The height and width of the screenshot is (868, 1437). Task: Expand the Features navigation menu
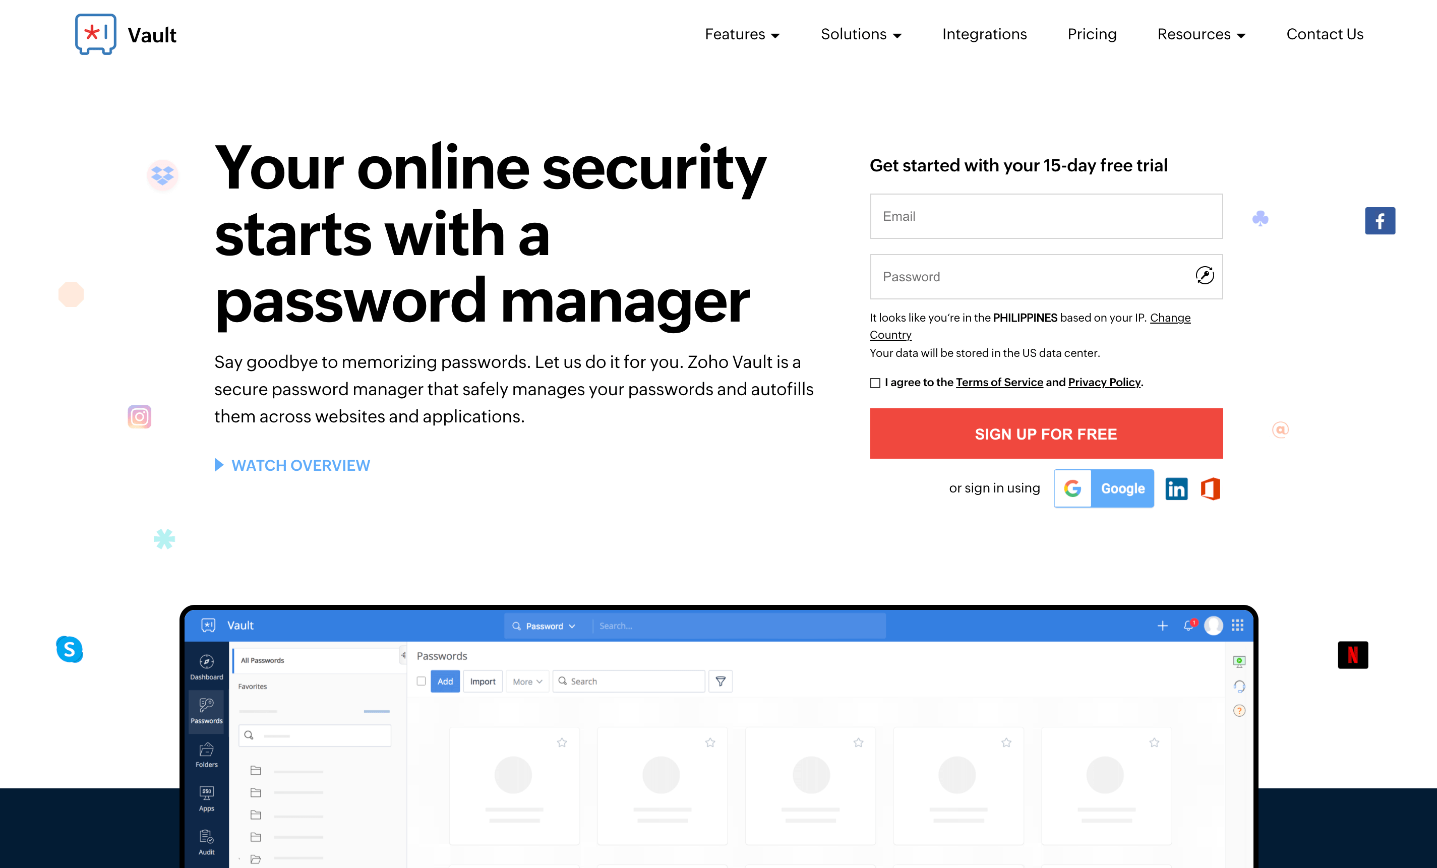741,34
